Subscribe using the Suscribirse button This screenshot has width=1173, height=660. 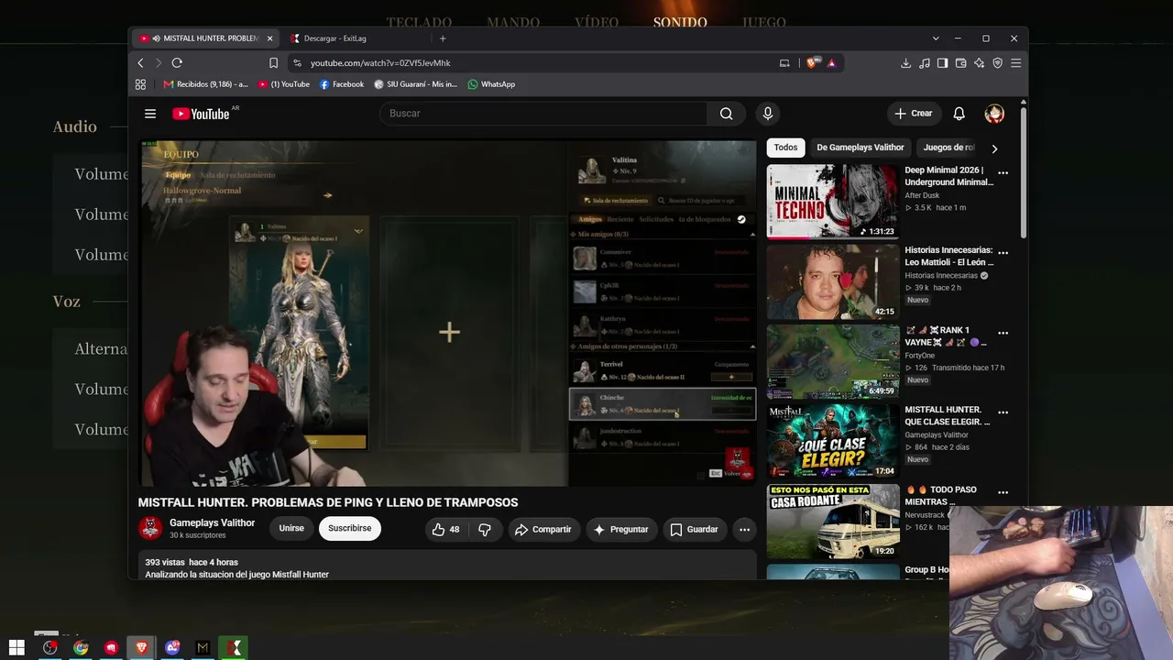point(350,529)
